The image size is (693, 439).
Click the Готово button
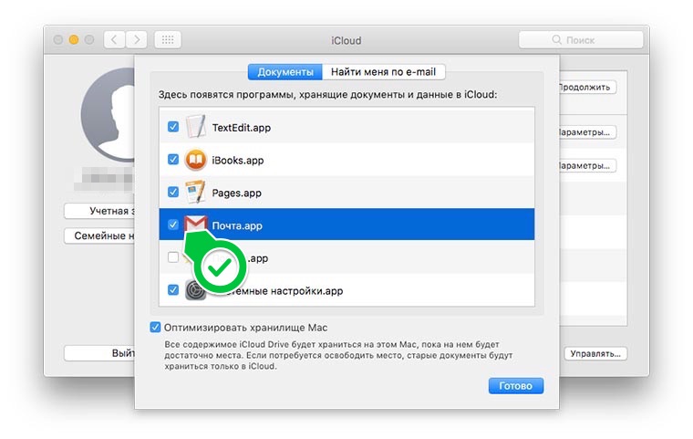point(516,386)
